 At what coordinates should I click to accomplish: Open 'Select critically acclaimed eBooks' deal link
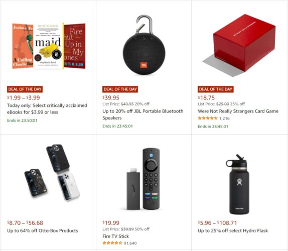[x=47, y=109]
